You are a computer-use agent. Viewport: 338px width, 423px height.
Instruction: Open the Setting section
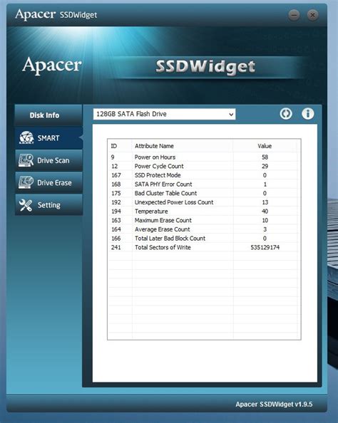[48, 205]
